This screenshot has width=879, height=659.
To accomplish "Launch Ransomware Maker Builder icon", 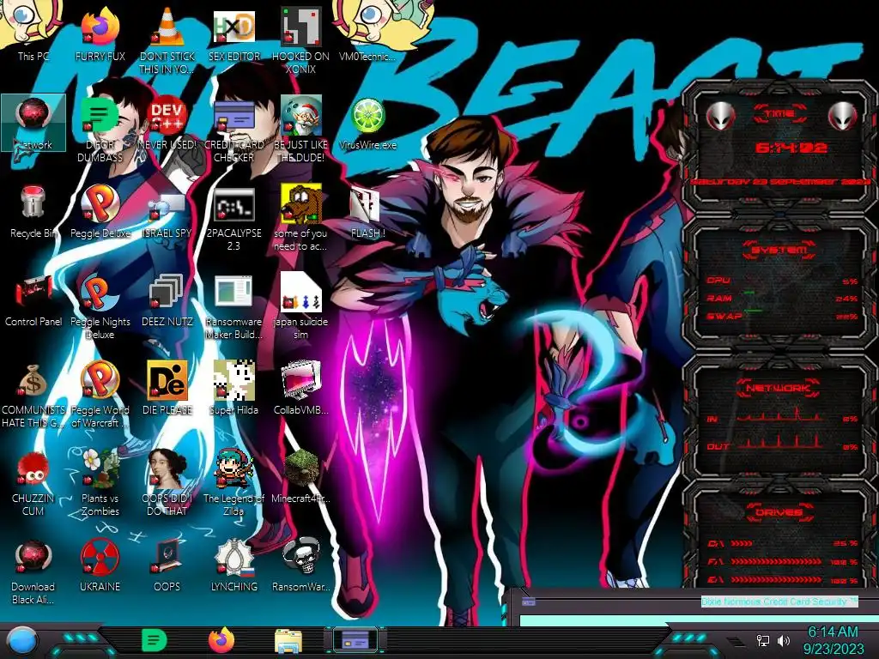I will click(234, 307).
